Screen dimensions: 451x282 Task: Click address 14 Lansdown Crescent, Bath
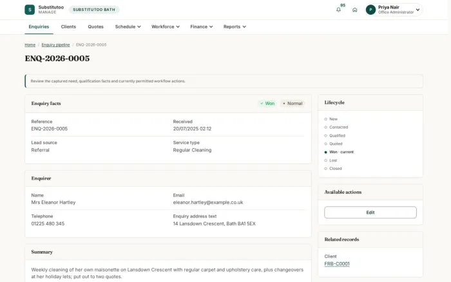pos(214,223)
